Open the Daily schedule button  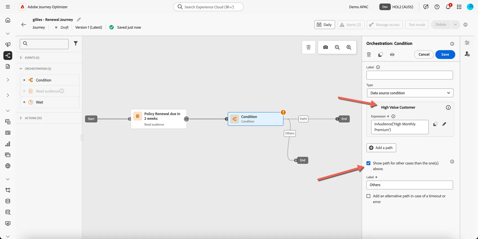coord(325,25)
